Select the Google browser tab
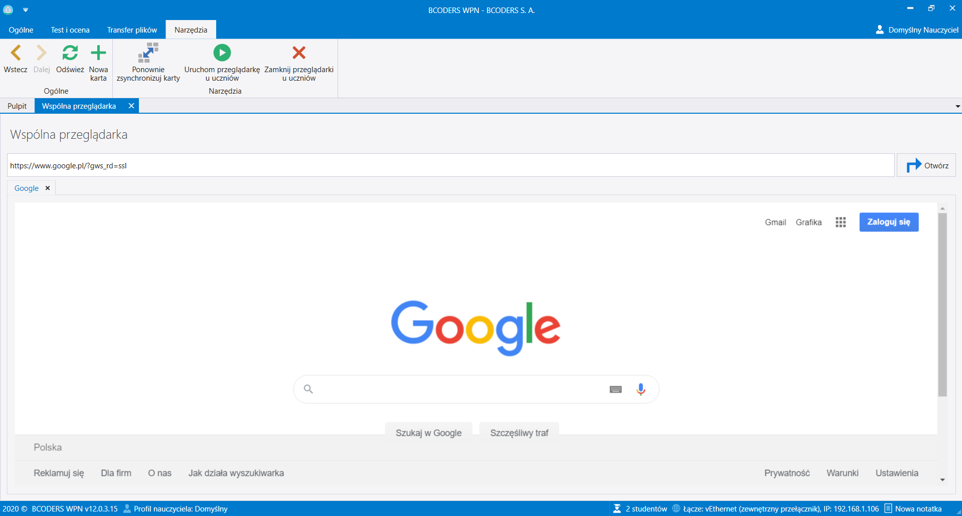Viewport: 962px width, 516px height. point(27,188)
